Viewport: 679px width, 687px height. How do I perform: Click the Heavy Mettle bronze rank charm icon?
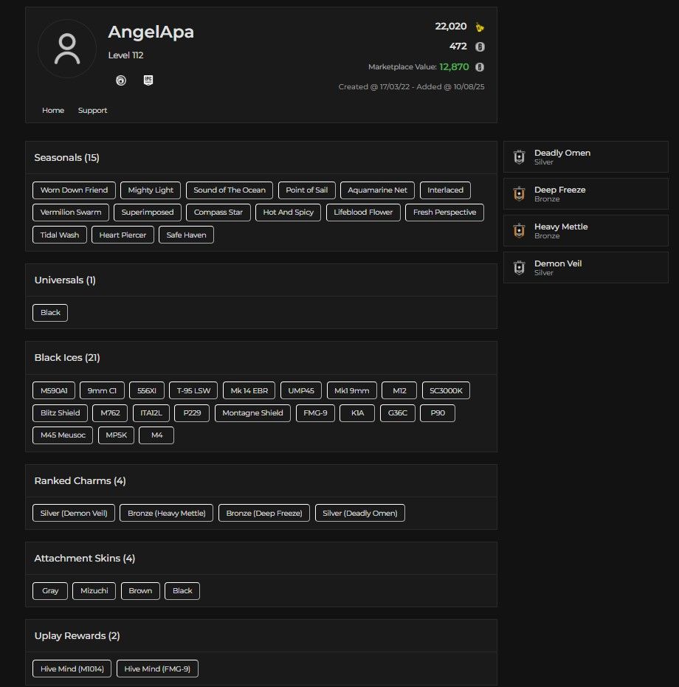pyautogui.click(x=519, y=230)
